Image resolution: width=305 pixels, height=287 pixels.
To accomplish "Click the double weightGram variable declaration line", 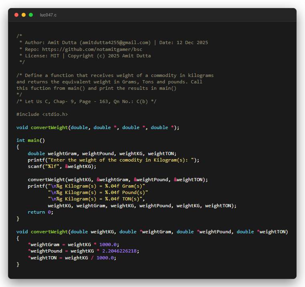I will point(102,154).
